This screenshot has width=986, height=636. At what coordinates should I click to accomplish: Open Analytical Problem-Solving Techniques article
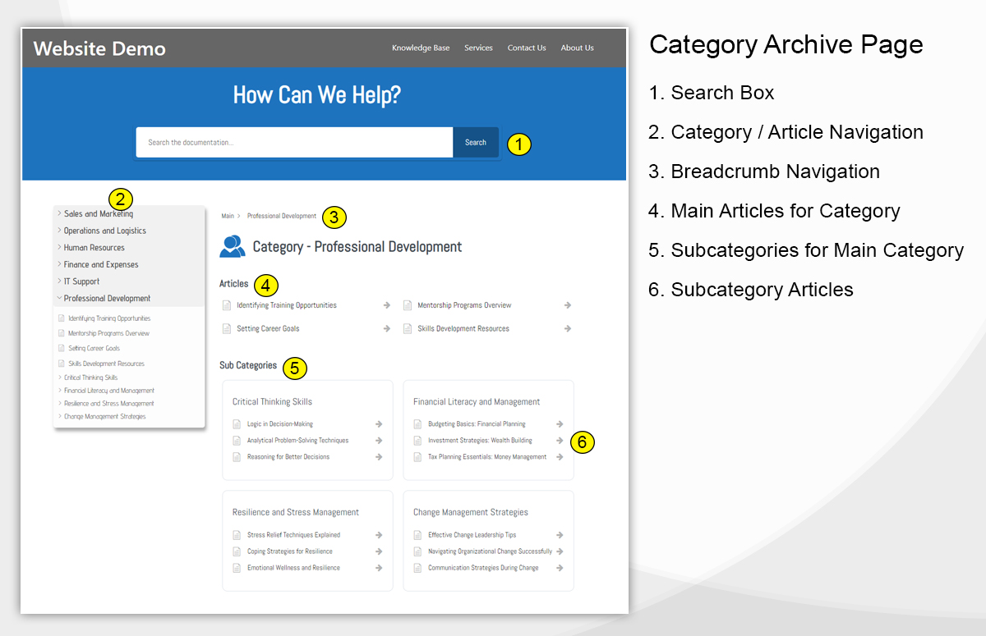point(297,441)
